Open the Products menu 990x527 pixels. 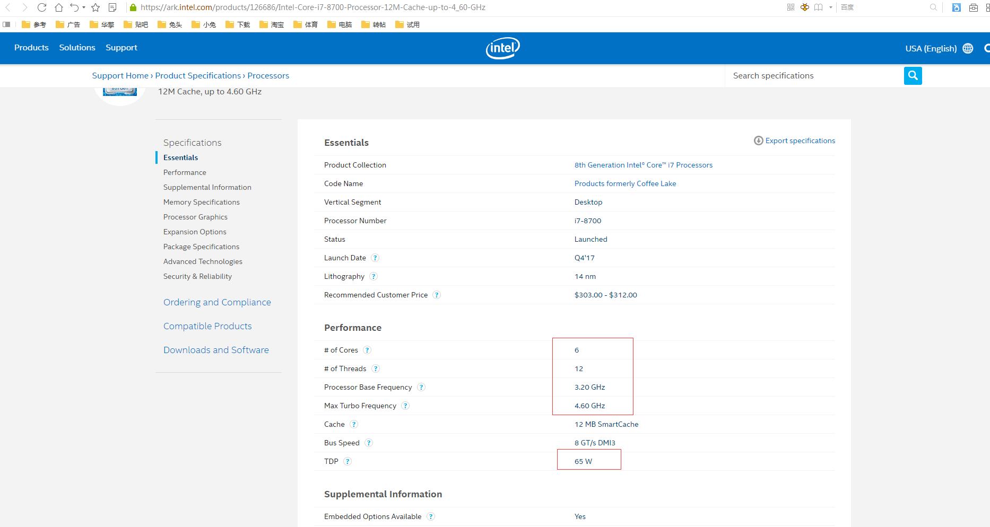pyautogui.click(x=31, y=48)
